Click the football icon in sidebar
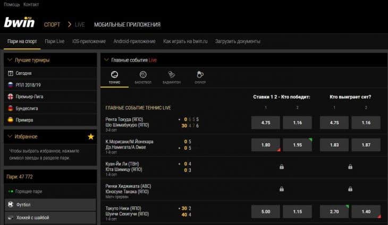 10,204
